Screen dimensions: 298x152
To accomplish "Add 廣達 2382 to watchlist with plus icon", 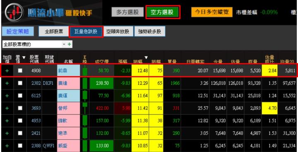I will pos(7,83).
